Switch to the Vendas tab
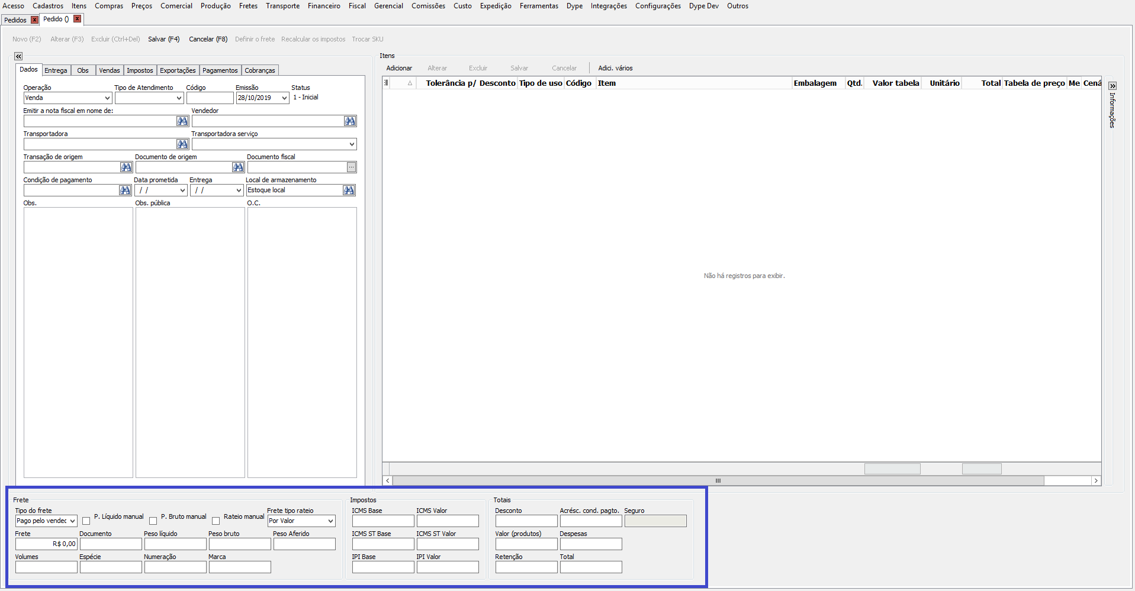The height and width of the screenshot is (591, 1135). pyautogui.click(x=110, y=70)
